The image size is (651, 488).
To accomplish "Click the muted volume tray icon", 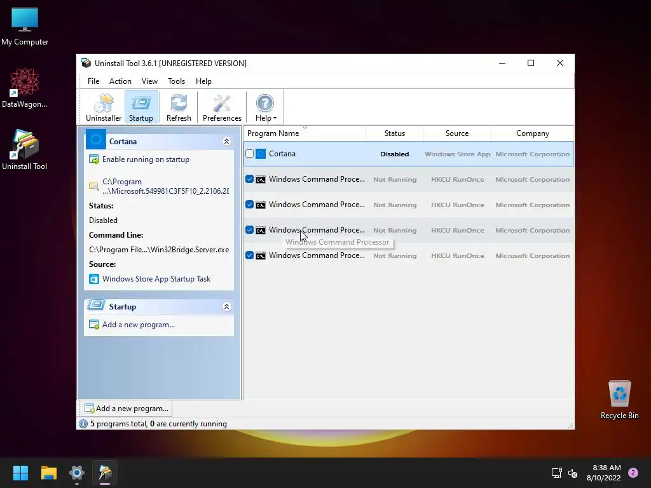I will [x=573, y=473].
